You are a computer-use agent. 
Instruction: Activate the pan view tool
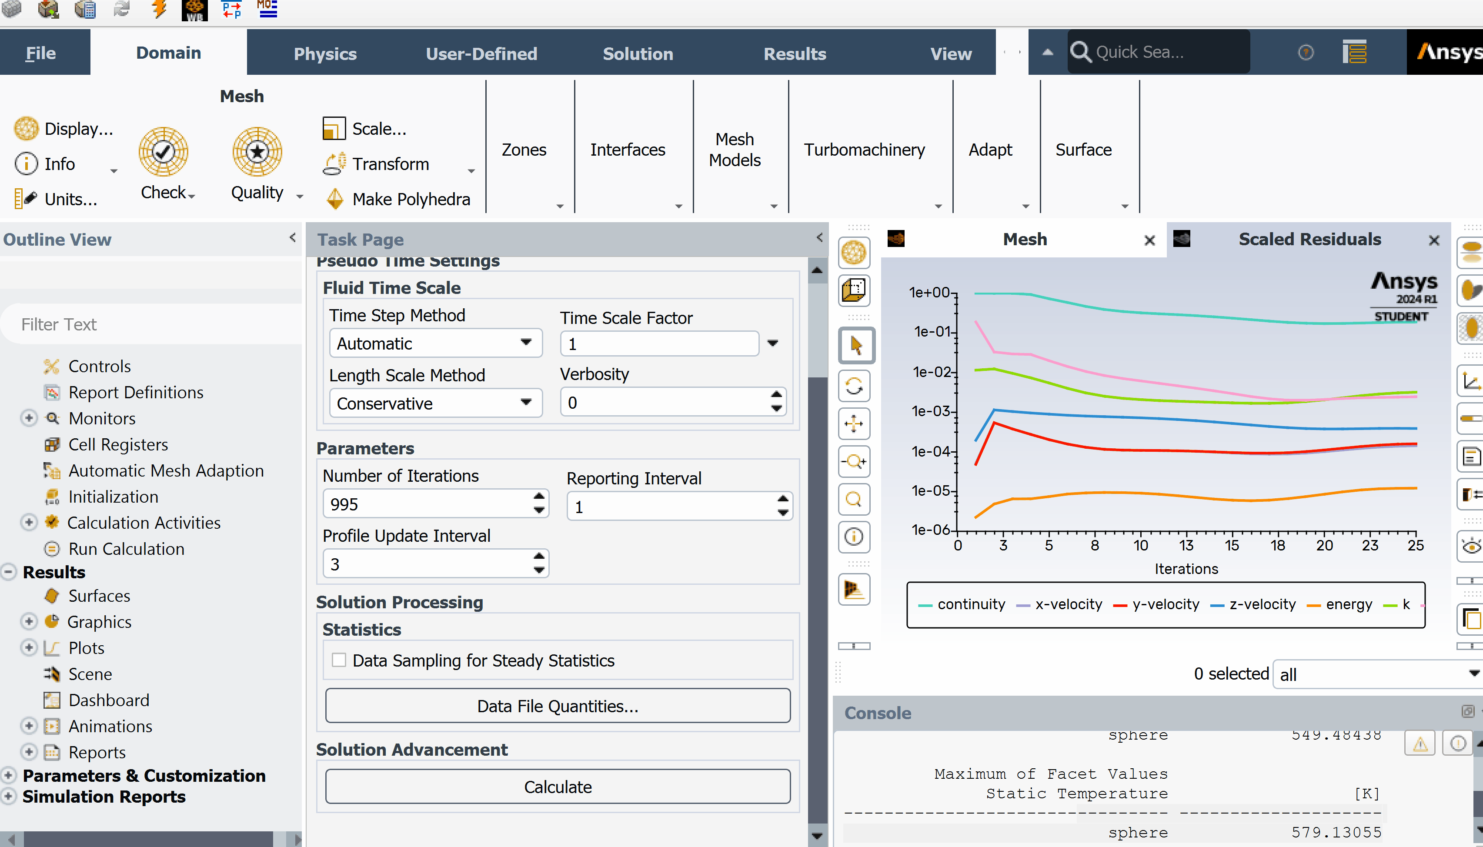(854, 423)
